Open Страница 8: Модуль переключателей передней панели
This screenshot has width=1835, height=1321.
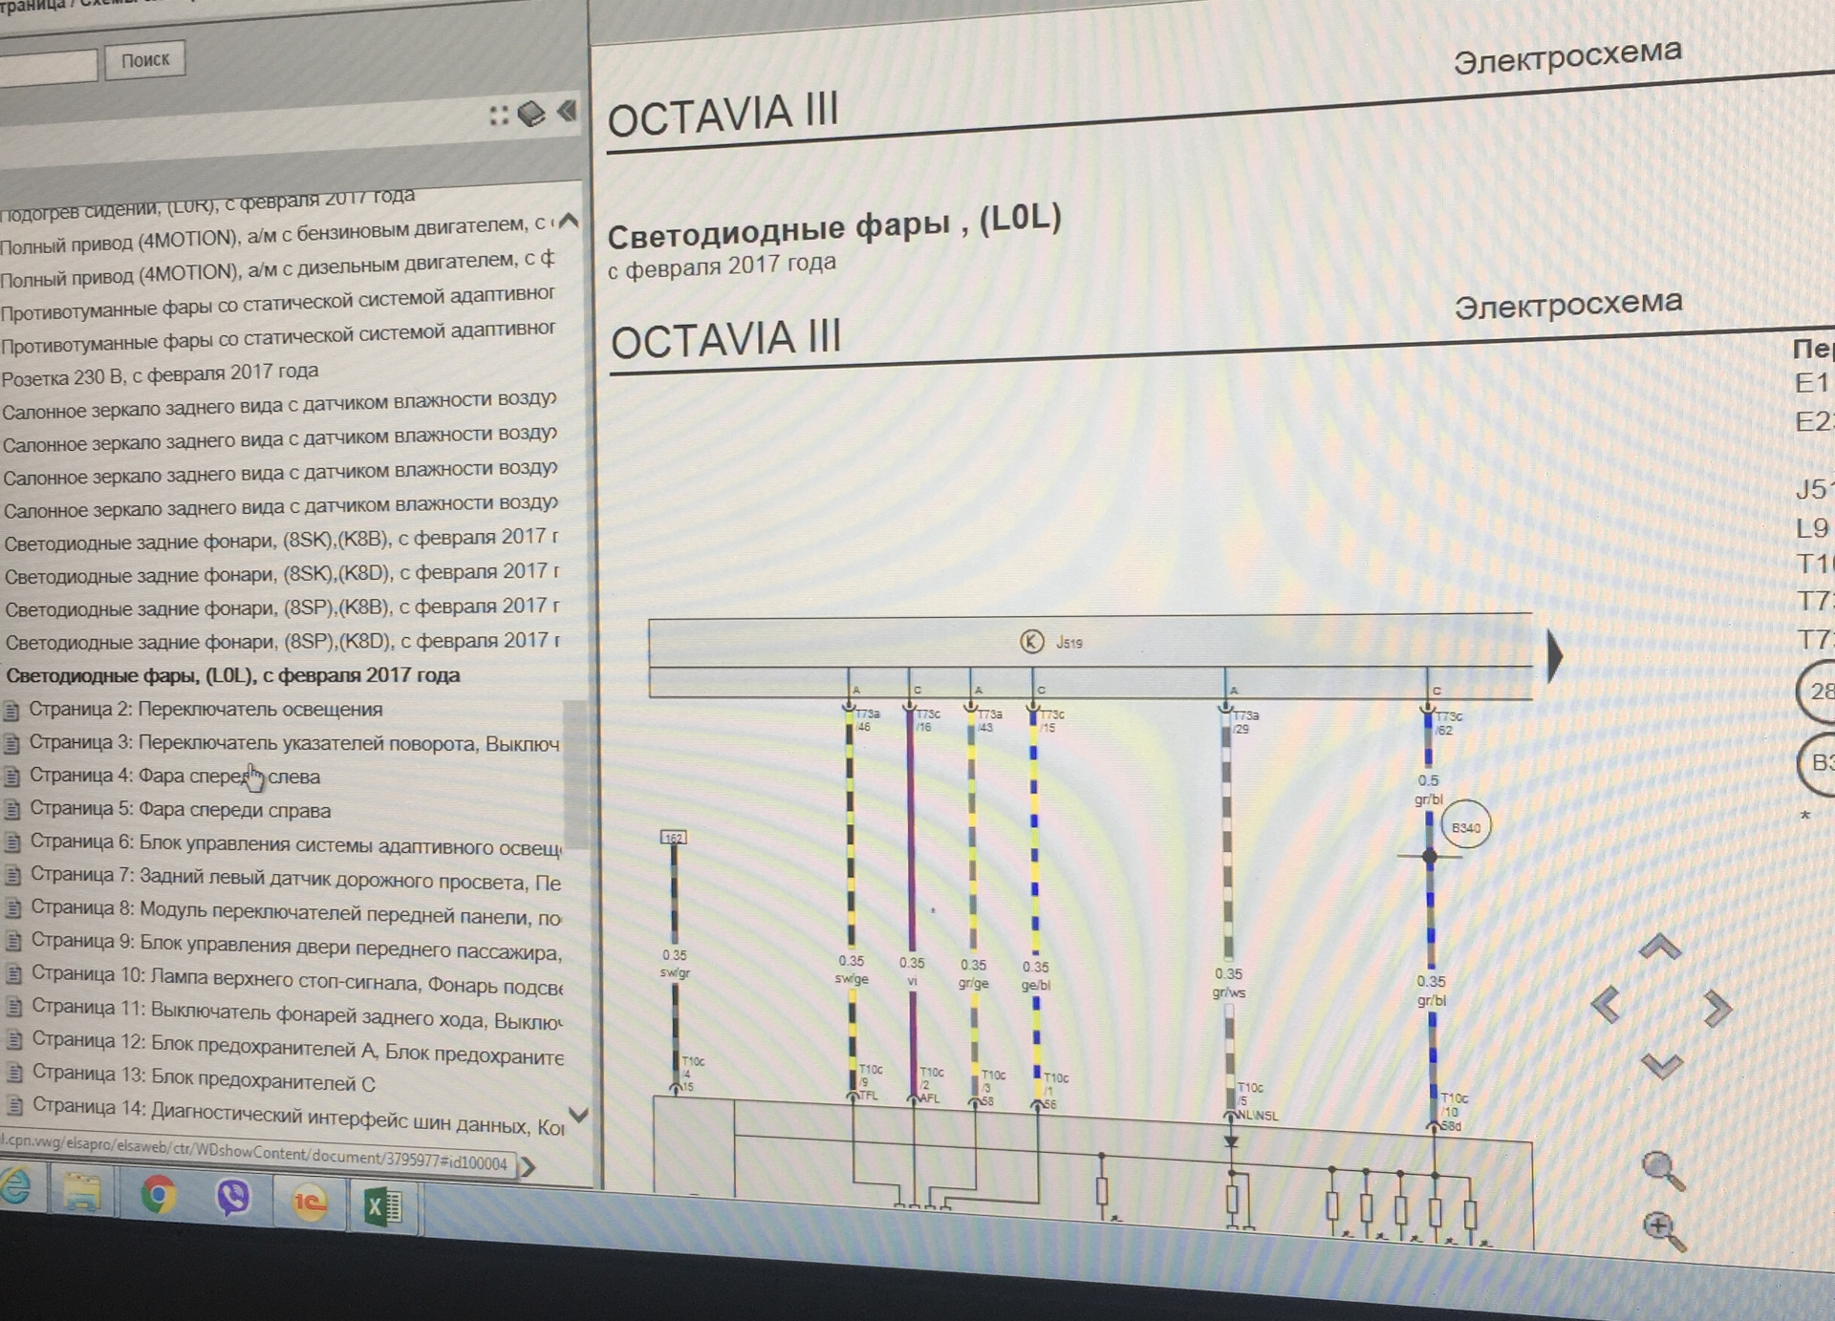pos(296,912)
